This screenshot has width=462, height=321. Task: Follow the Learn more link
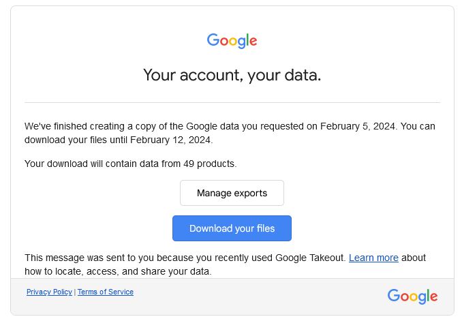tap(373, 258)
